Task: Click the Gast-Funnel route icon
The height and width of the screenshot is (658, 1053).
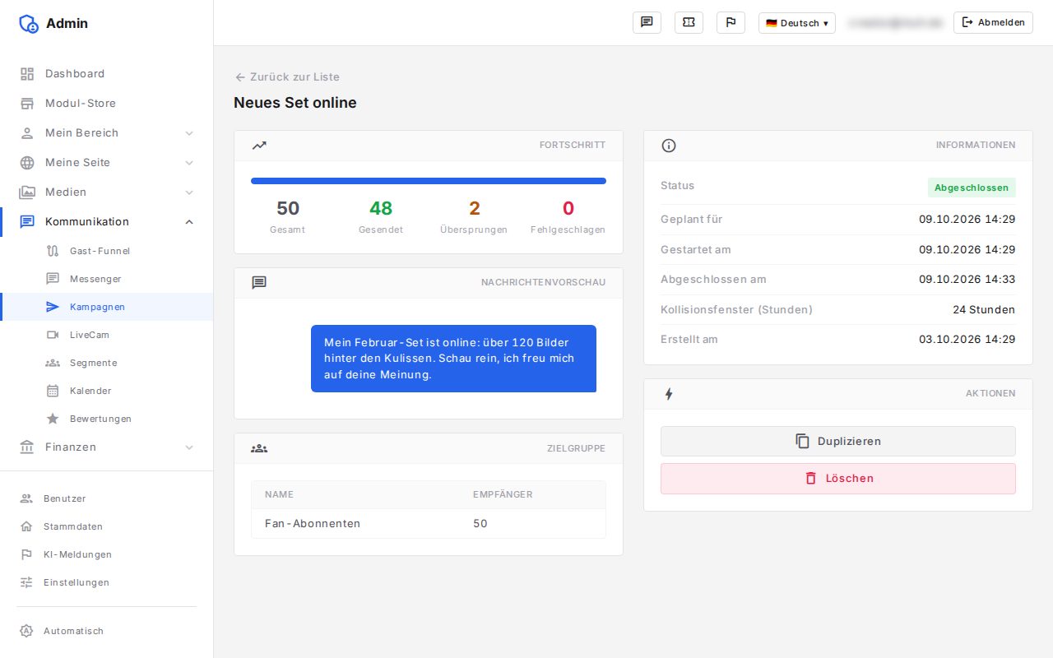Action: (x=53, y=251)
